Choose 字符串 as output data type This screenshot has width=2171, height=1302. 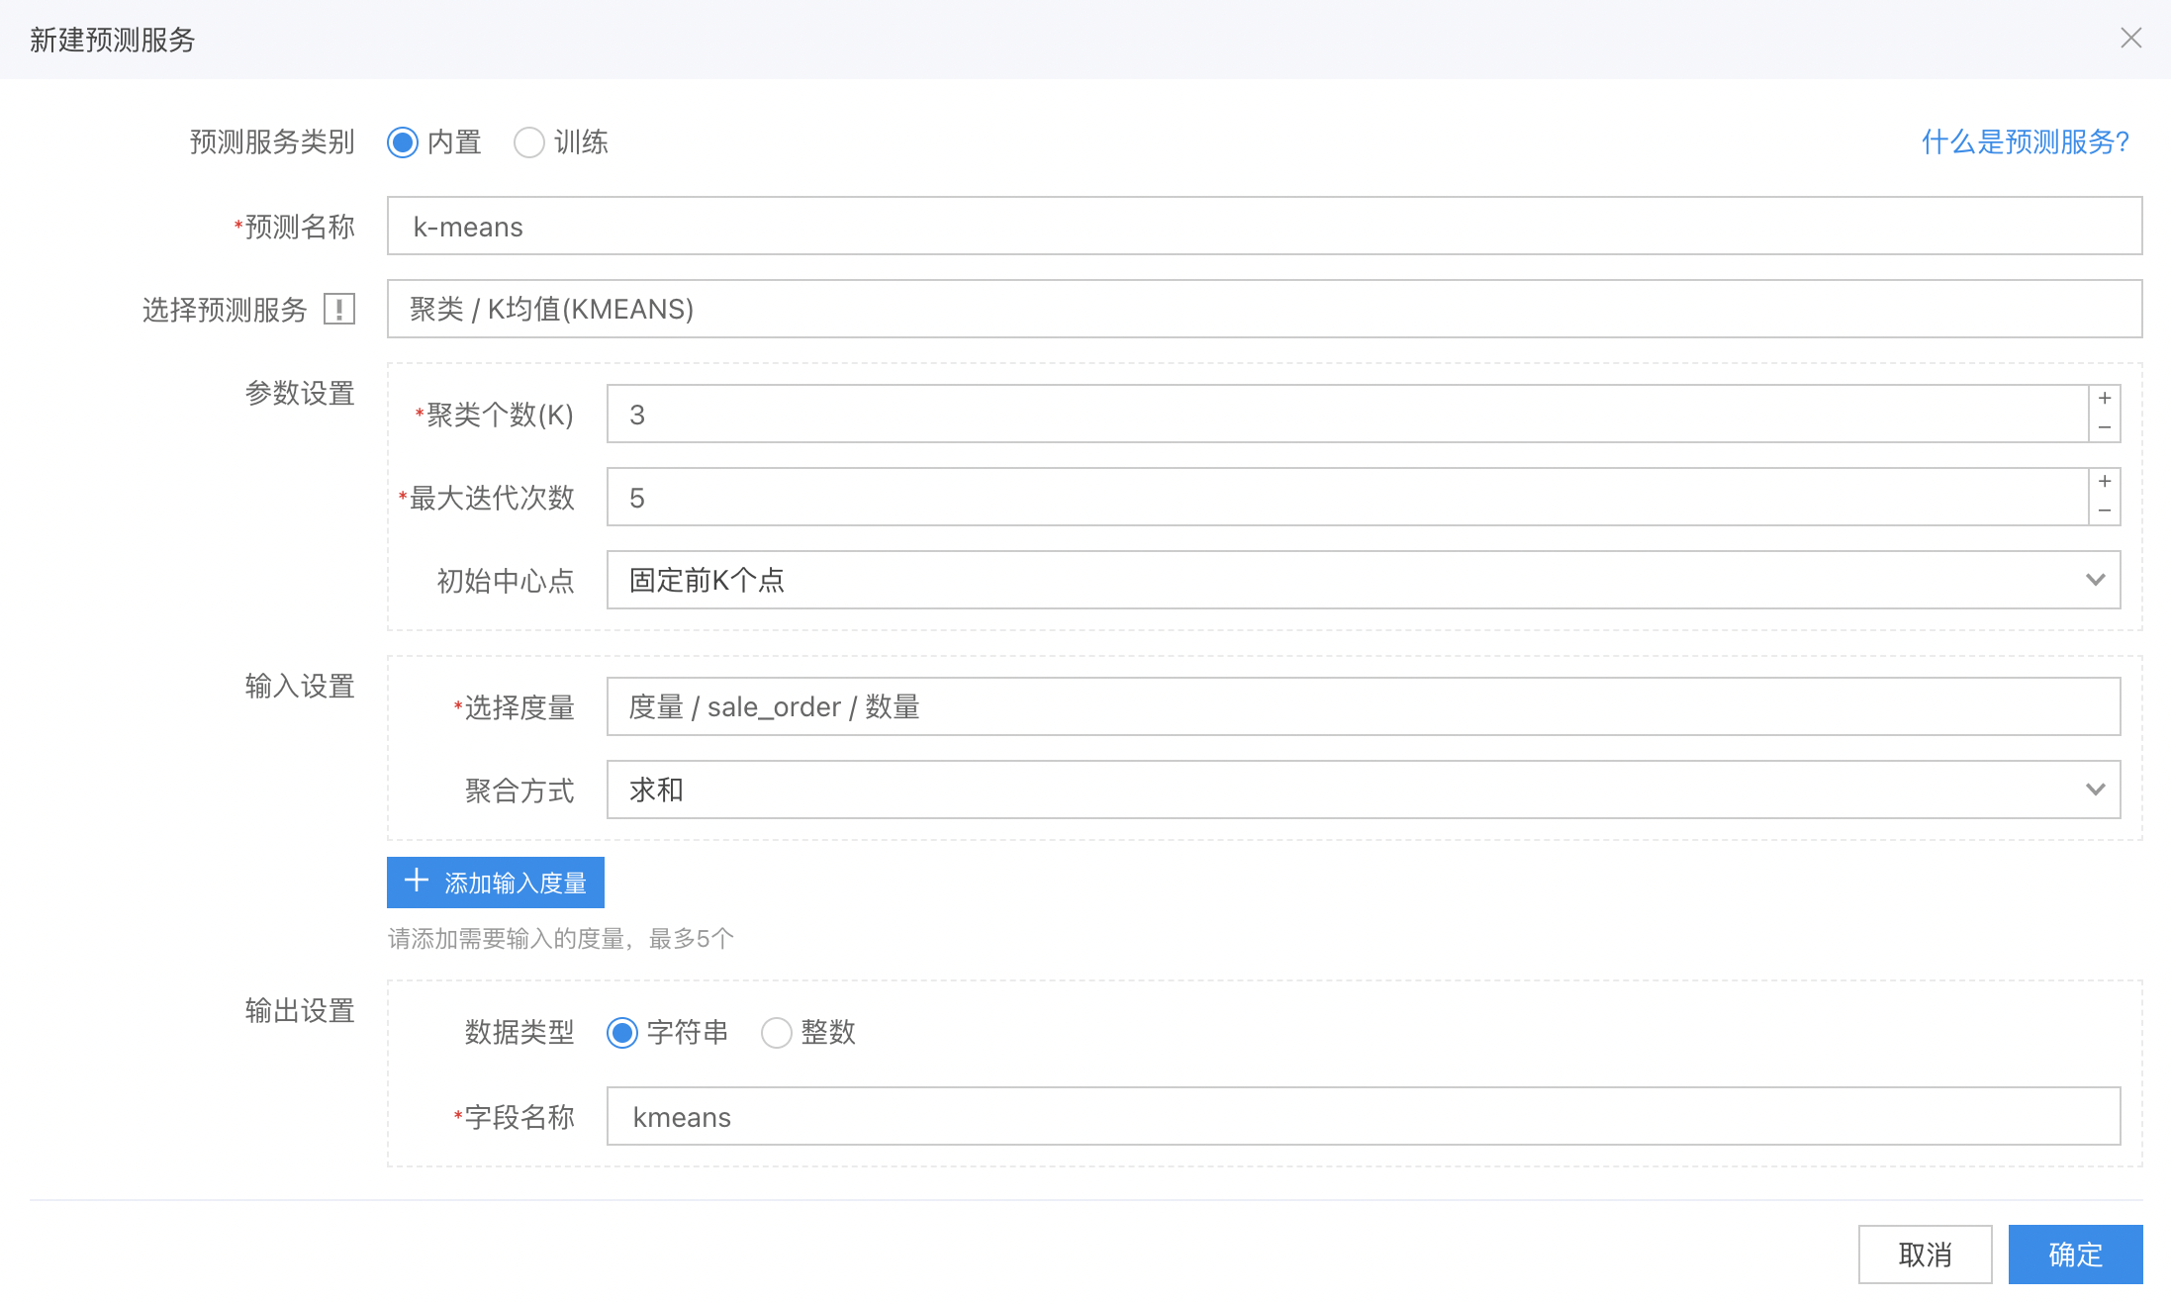point(622,1033)
